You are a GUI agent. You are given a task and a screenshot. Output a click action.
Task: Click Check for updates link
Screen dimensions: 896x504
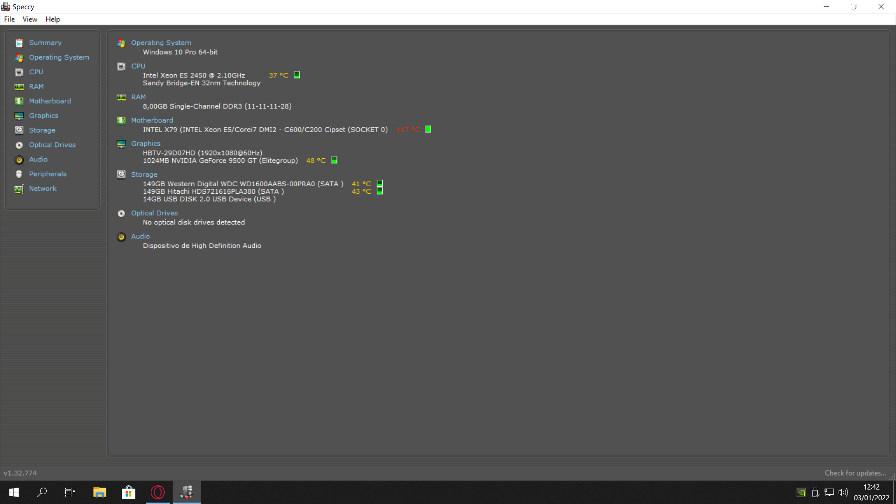point(855,473)
